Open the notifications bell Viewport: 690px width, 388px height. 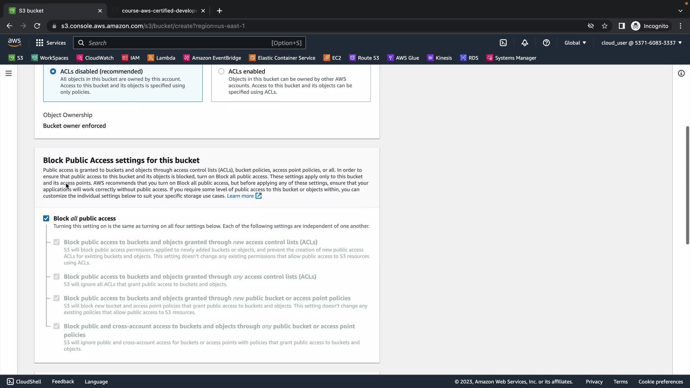pos(525,43)
